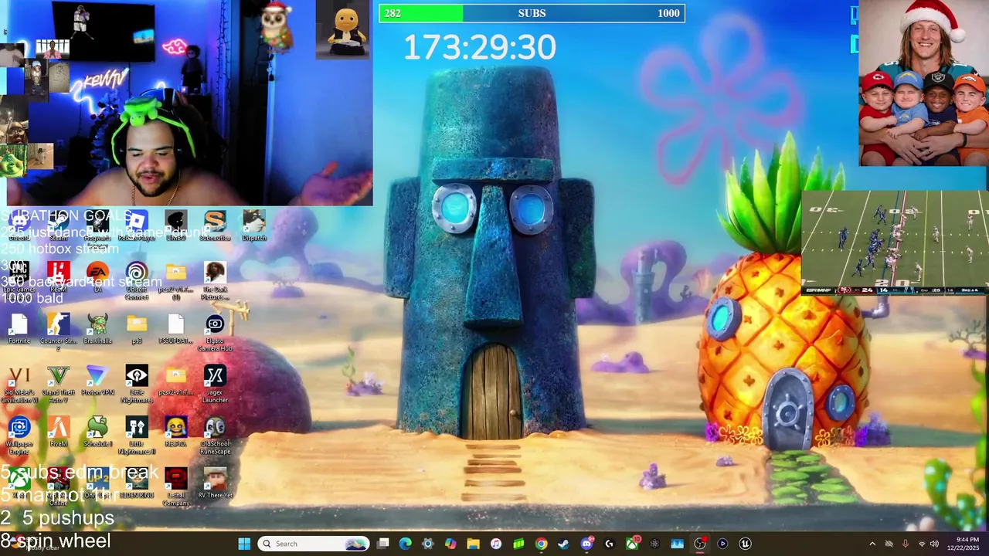Select the EA app desktop icon
Screen dimensions: 989x556
point(97,278)
